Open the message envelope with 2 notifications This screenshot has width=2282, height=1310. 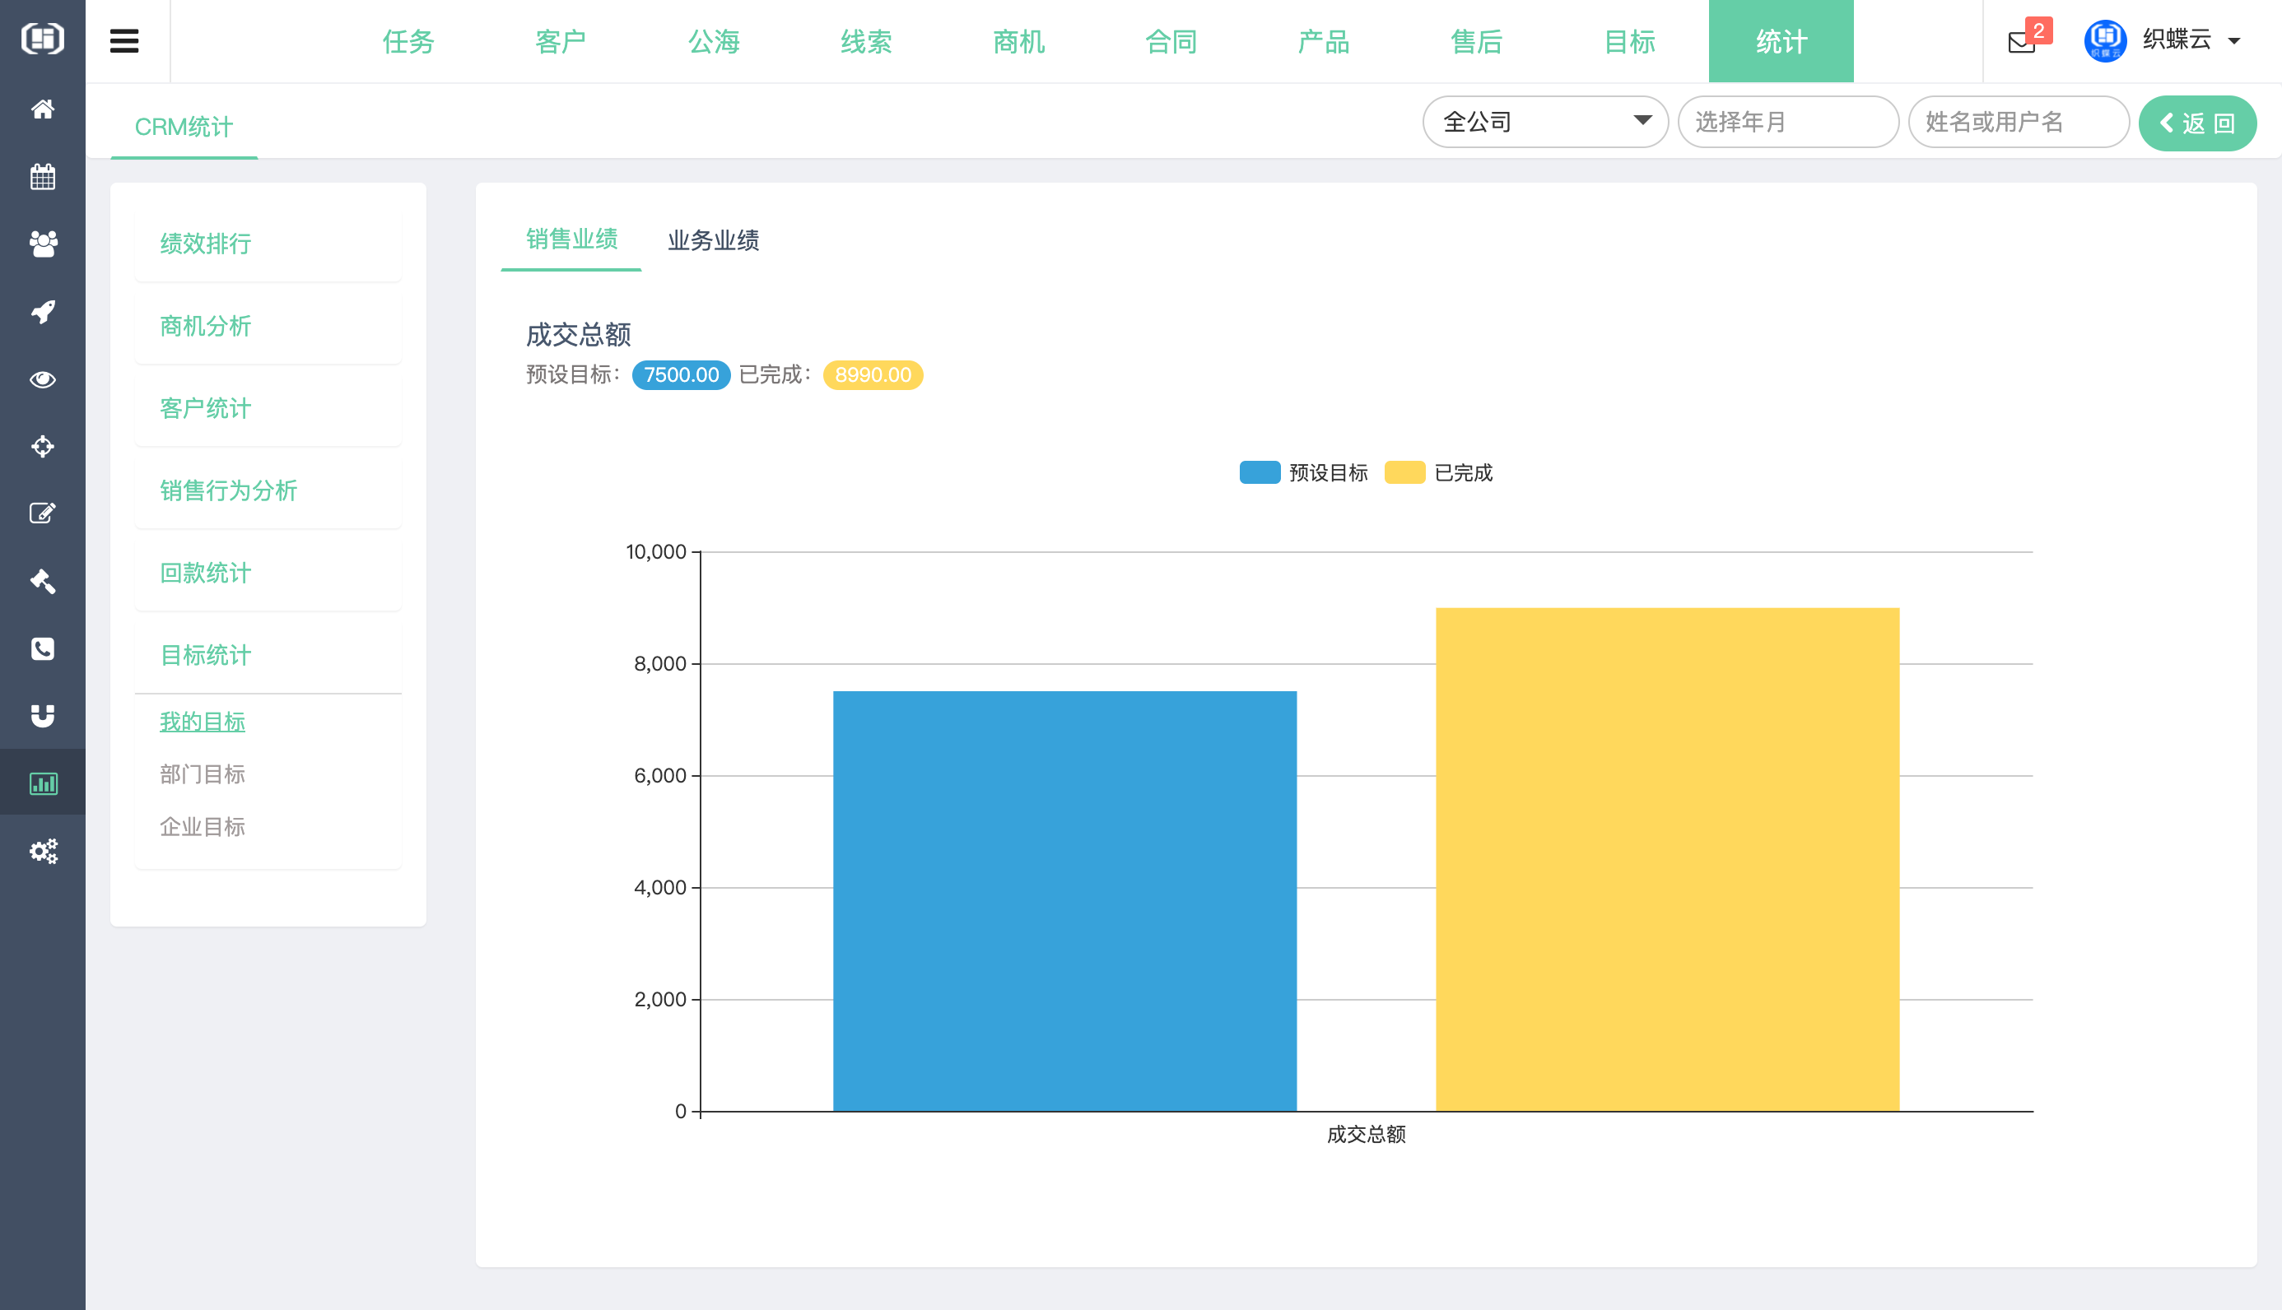(x=2021, y=41)
